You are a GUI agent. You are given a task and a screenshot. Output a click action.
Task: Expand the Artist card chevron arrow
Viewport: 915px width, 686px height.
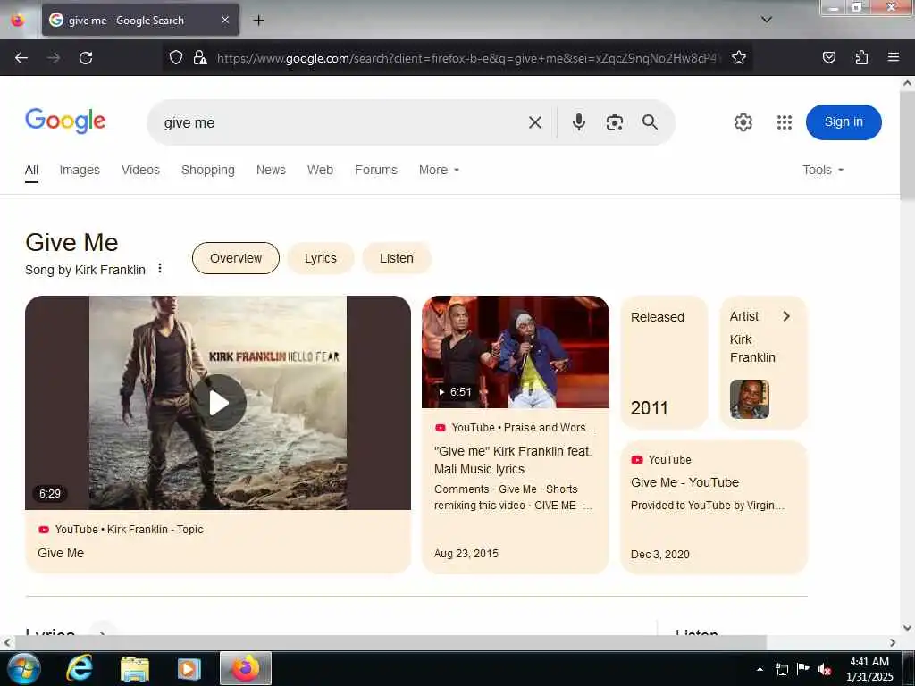point(786,316)
